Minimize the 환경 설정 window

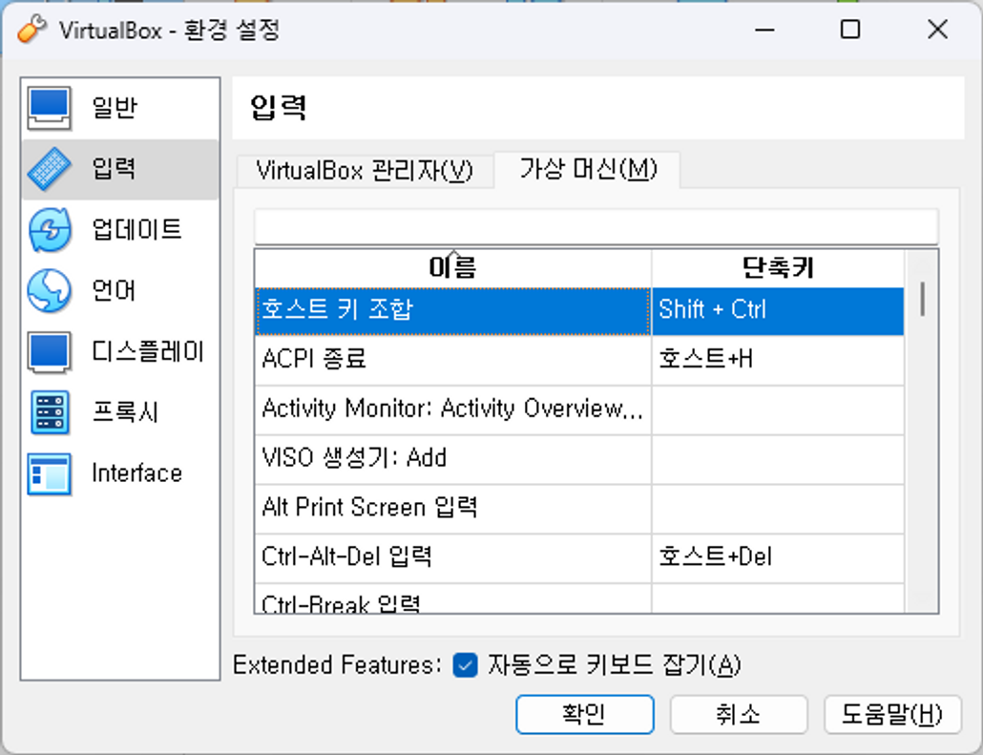[764, 29]
